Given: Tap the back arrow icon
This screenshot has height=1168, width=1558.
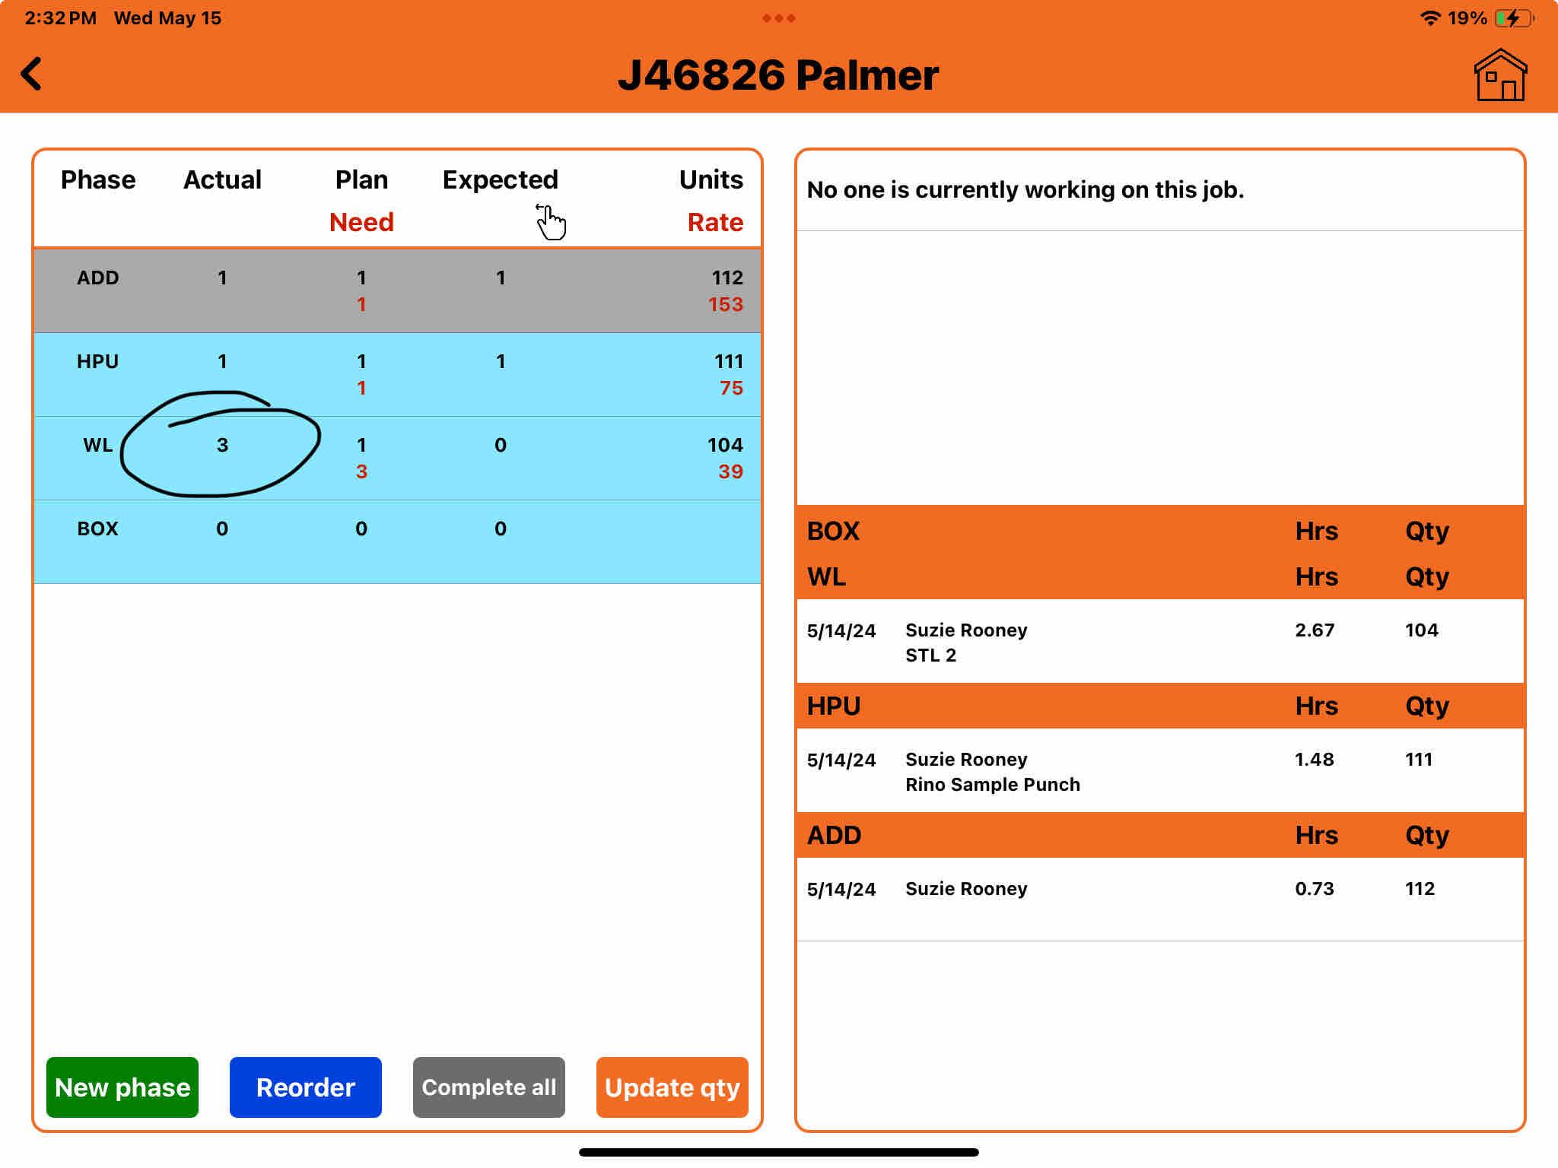Looking at the screenshot, I should [32, 75].
